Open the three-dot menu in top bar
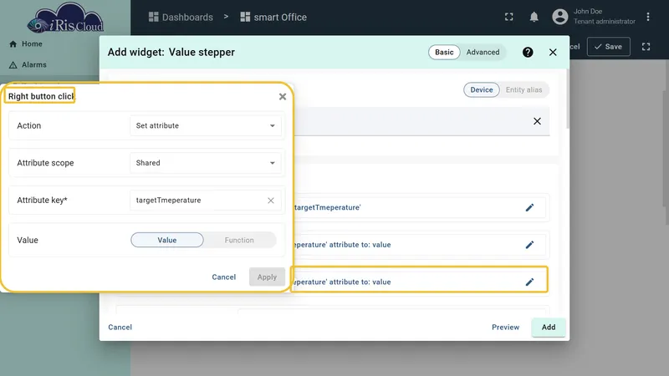669x376 pixels. [647, 17]
